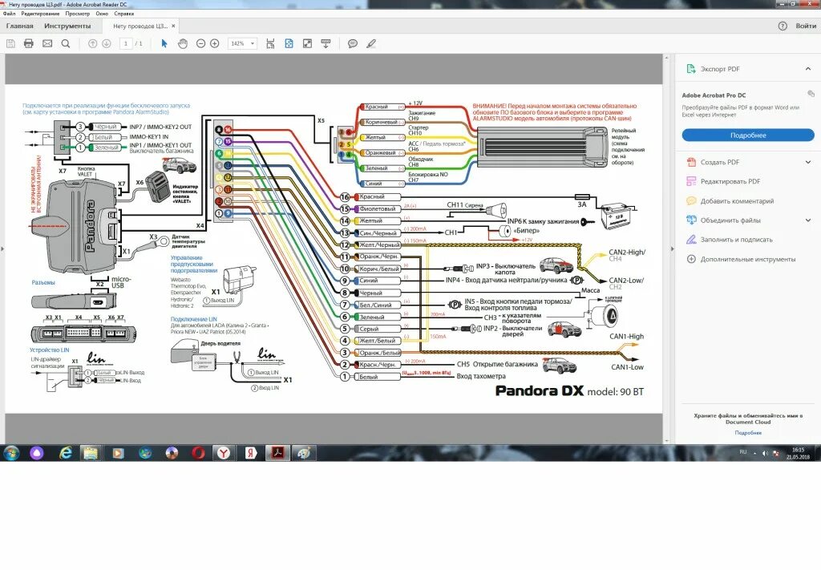Click the settings icon in Acrobat Pro DC panel
821x570 pixels.
tap(811, 94)
